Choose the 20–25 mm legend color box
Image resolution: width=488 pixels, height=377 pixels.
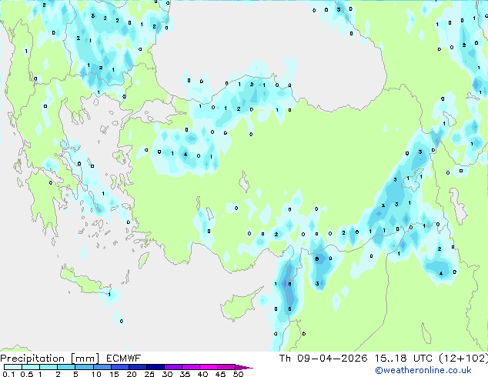pos(137,367)
